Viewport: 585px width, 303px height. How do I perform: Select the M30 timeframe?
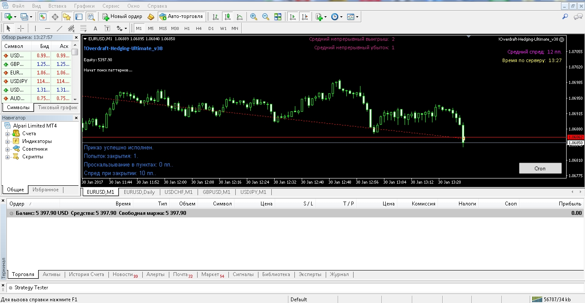pos(175,28)
